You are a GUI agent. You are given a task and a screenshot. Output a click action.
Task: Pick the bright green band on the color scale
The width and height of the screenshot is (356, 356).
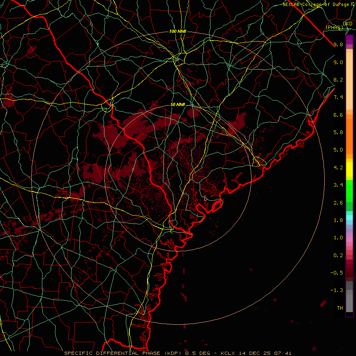[x=349, y=191]
